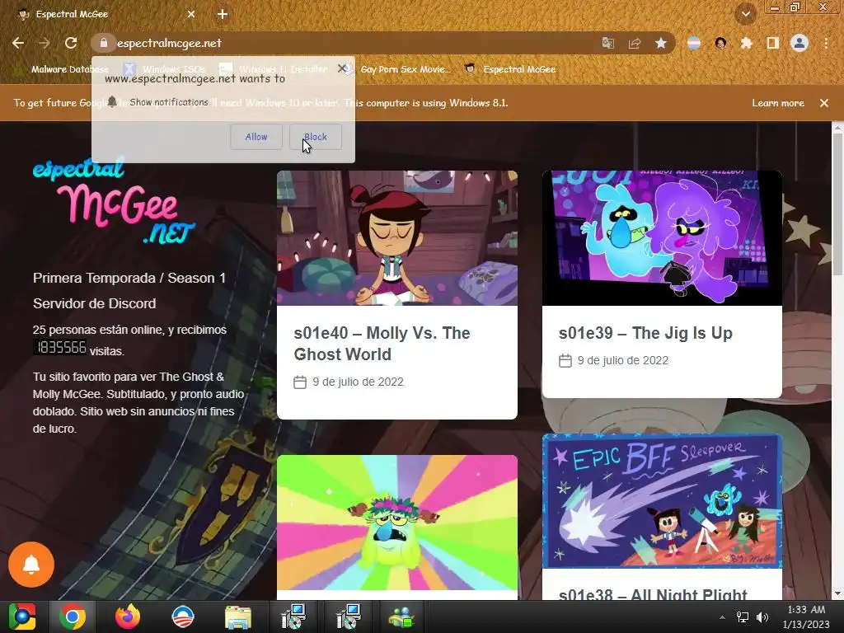Open the blue red-white circle logo taskbar app
The height and width of the screenshot is (633, 844).
pos(182,617)
